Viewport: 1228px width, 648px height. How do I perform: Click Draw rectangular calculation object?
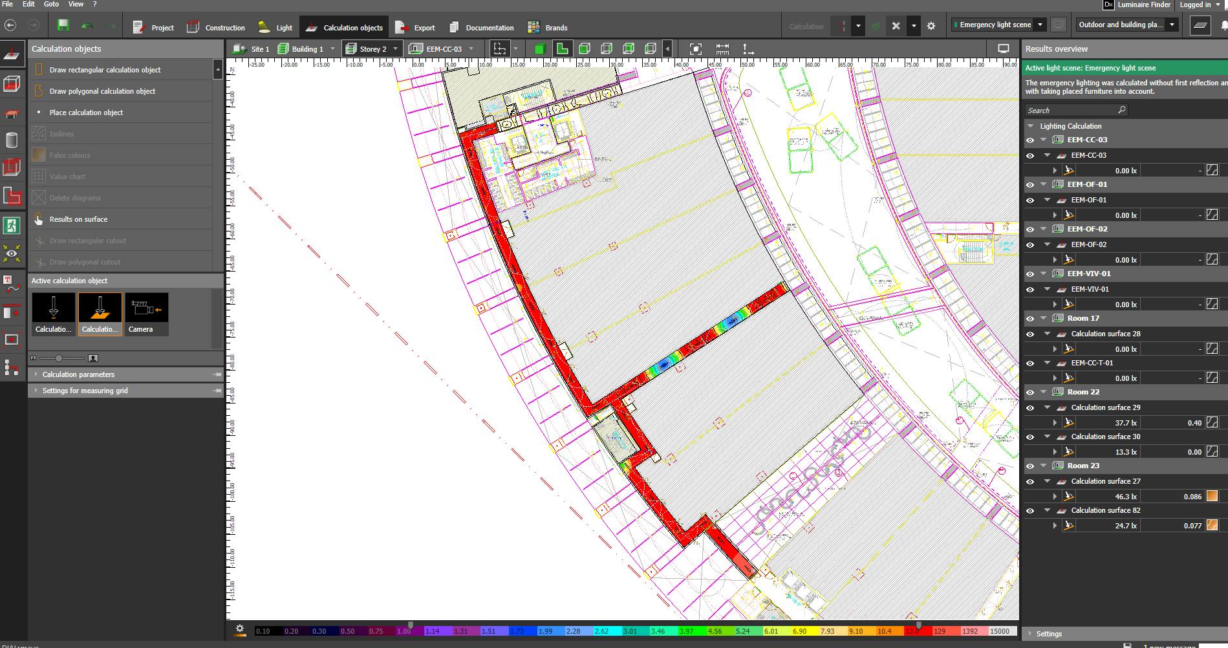tap(105, 70)
